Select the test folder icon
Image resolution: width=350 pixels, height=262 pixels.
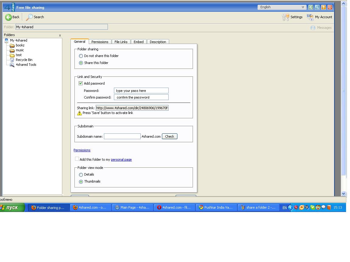coord(12,55)
